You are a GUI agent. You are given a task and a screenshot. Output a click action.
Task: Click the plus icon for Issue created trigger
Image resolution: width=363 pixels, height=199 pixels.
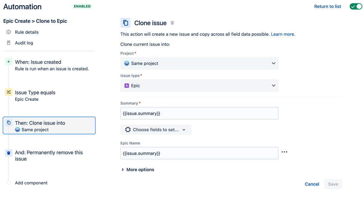click(x=9, y=62)
